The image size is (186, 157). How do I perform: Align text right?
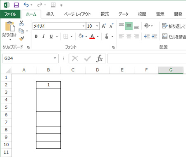(136, 36)
